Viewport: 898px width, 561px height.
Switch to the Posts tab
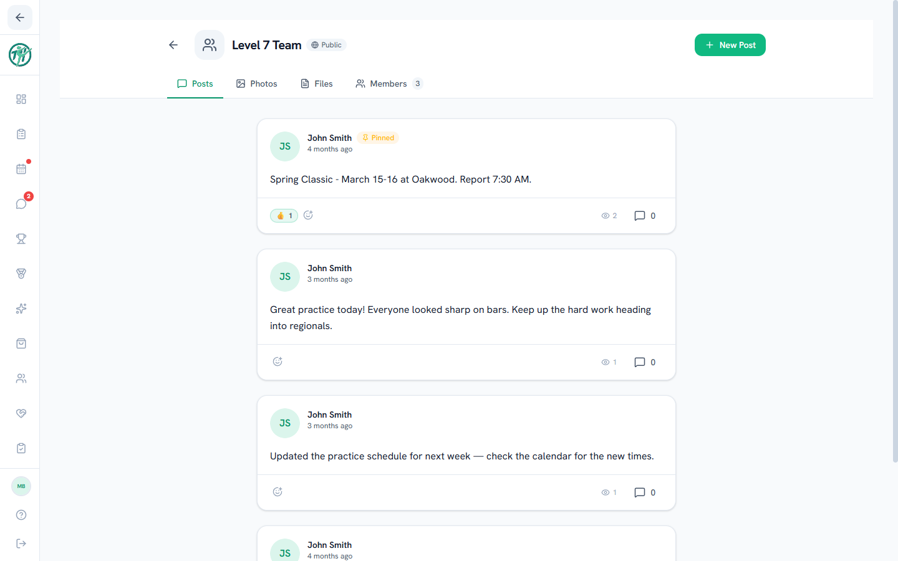[x=195, y=84]
